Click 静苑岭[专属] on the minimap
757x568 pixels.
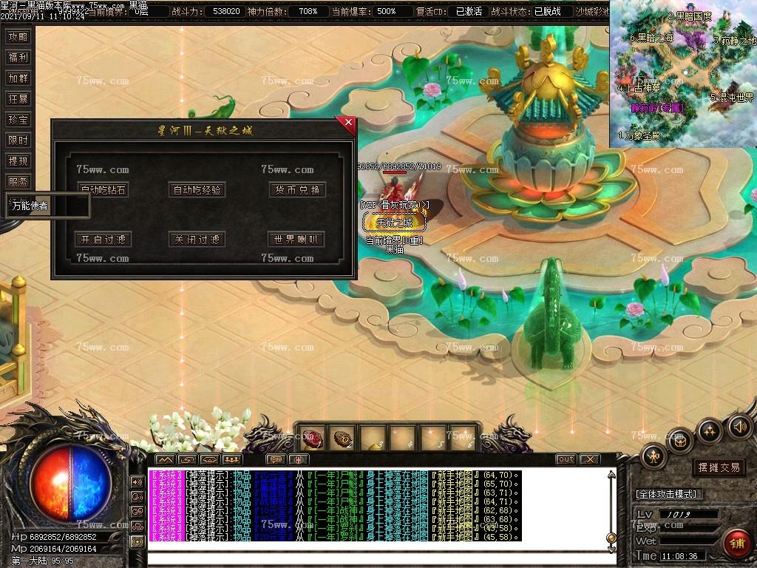tap(657, 108)
